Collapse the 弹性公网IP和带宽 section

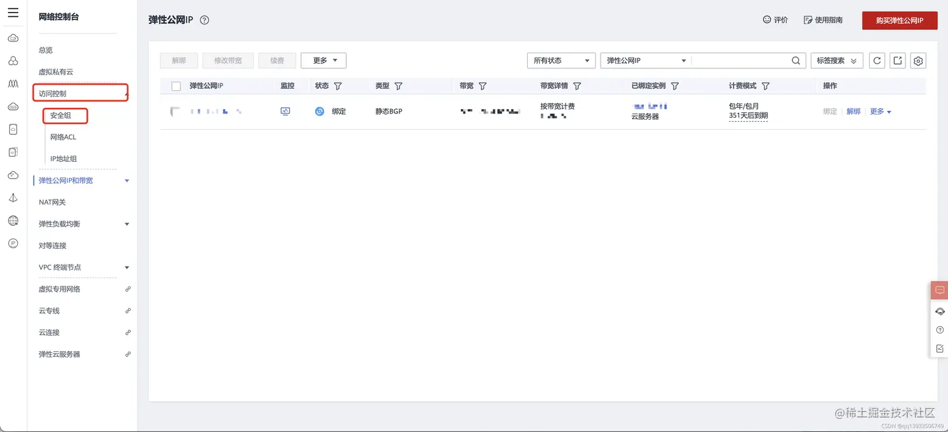pos(126,180)
